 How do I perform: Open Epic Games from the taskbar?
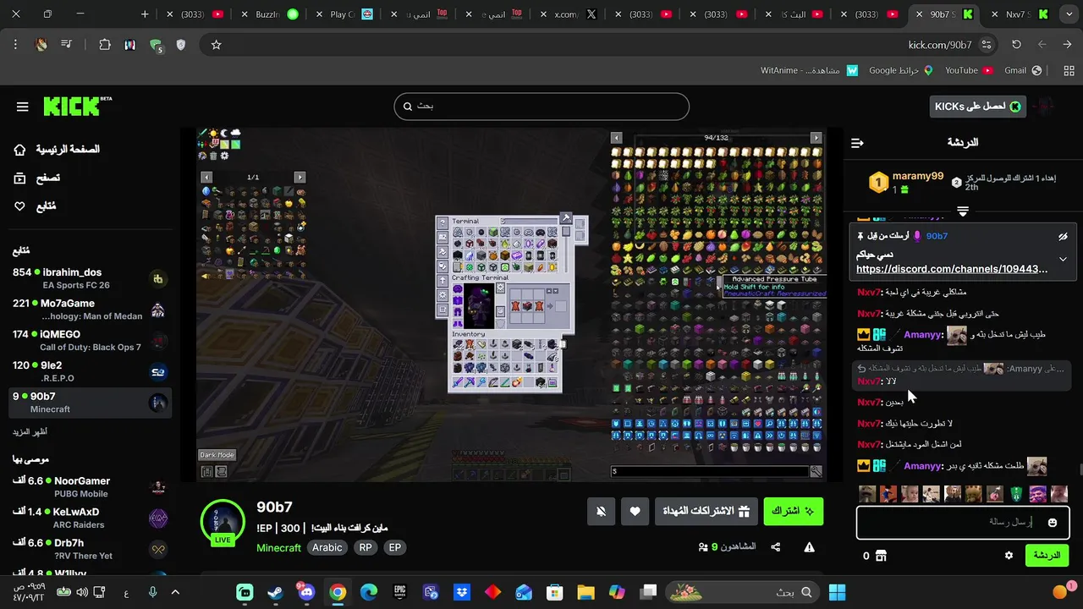[399, 592]
